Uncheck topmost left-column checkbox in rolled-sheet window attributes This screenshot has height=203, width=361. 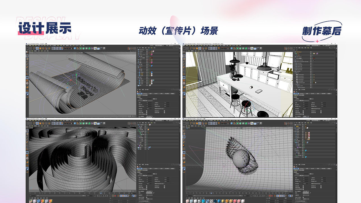pyautogui.click(x=147, y=111)
